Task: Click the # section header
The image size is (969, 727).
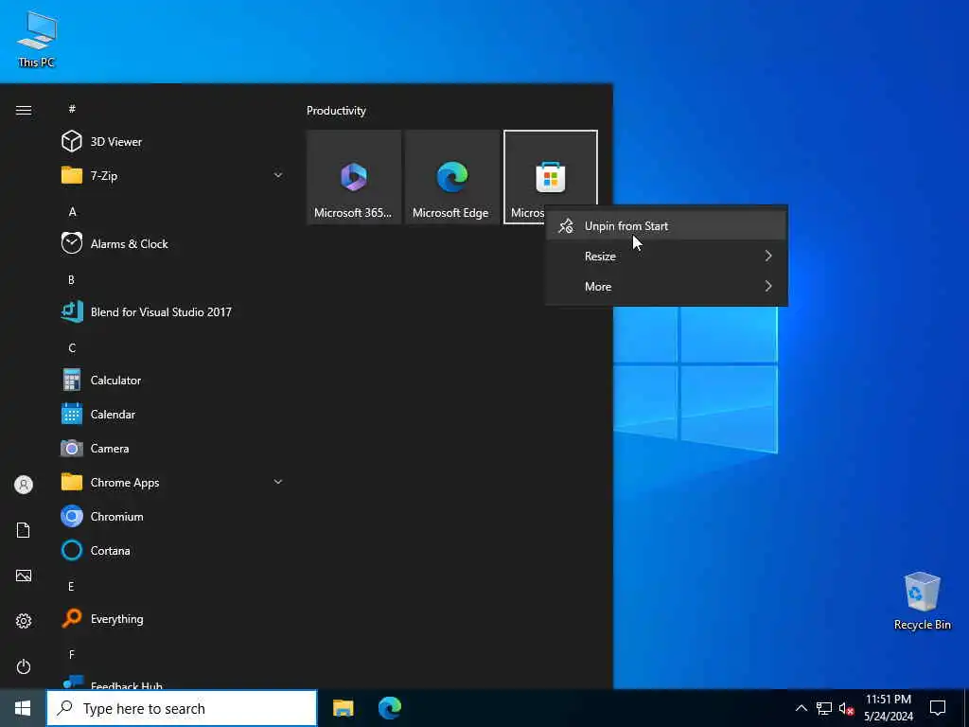Action: pos(72,109)
